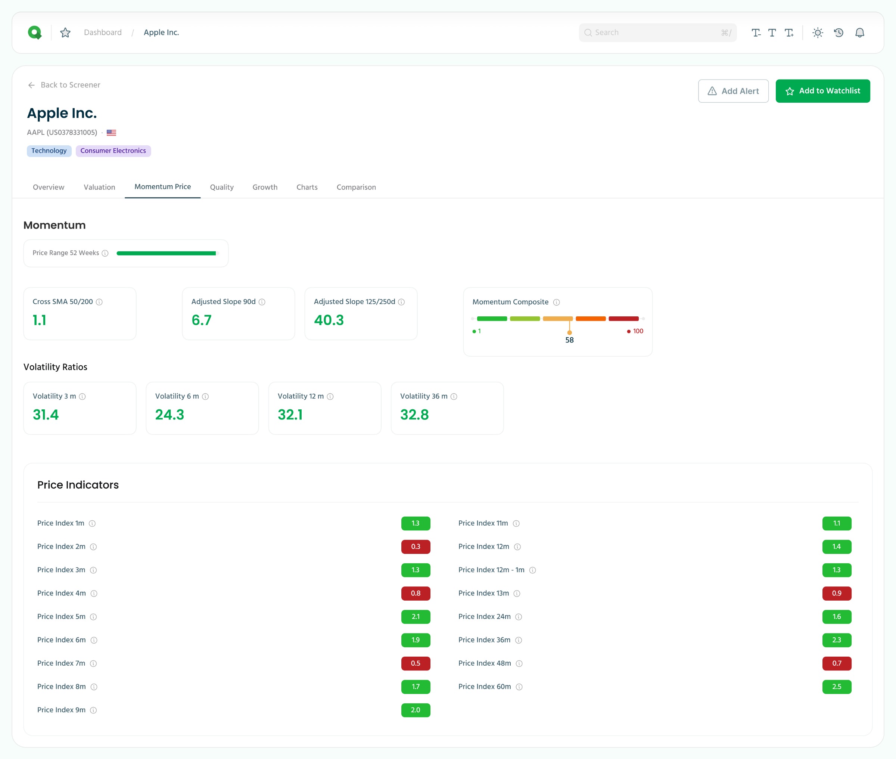The image size is (896, 759).
Task: Click the dark red Momentum Composite segment
Action: coord(623,319)
